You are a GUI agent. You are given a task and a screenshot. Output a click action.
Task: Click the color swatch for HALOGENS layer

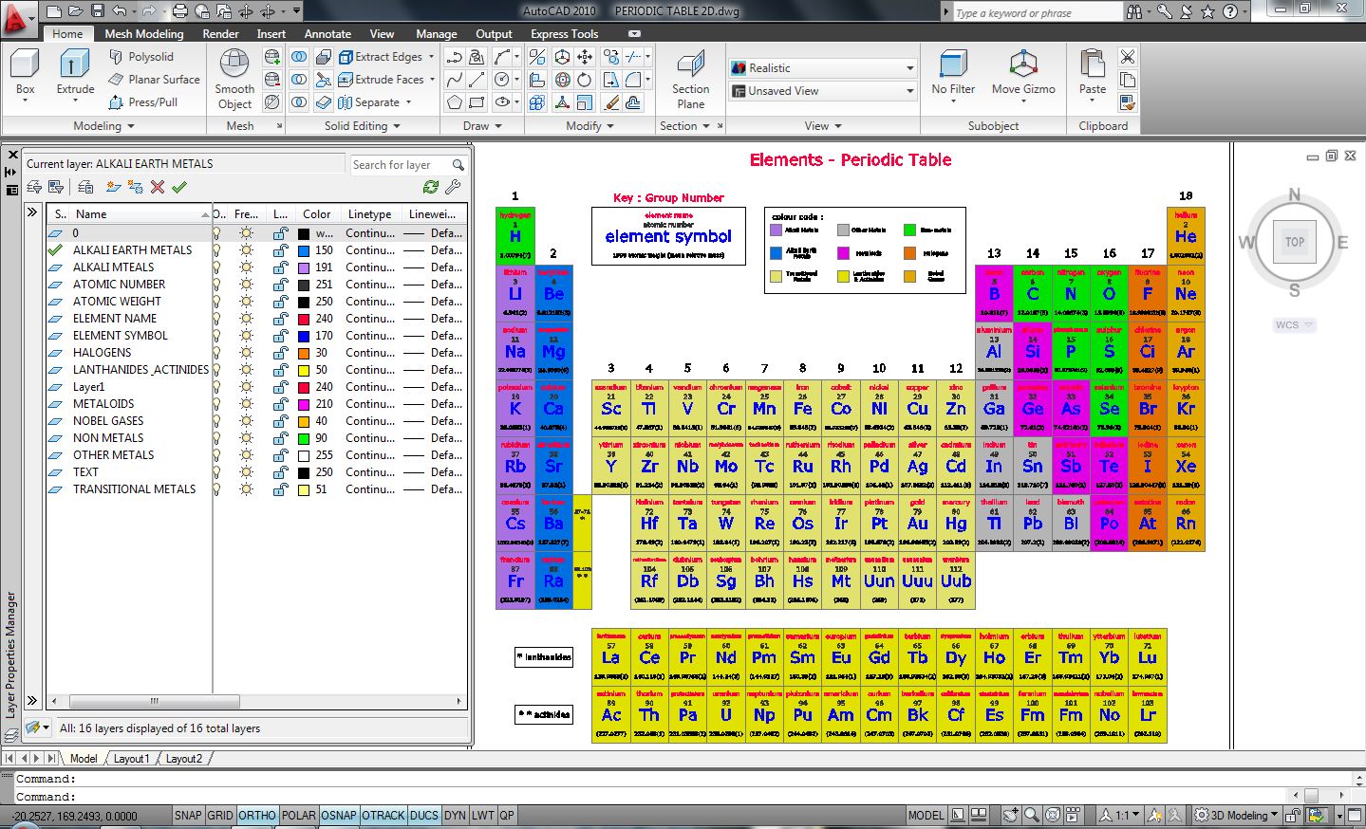pos(304,353)
